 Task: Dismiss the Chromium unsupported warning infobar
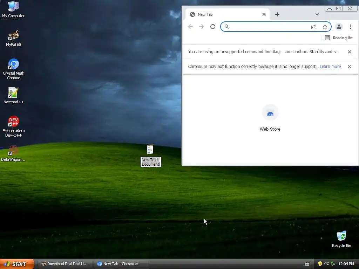[350, 67]
